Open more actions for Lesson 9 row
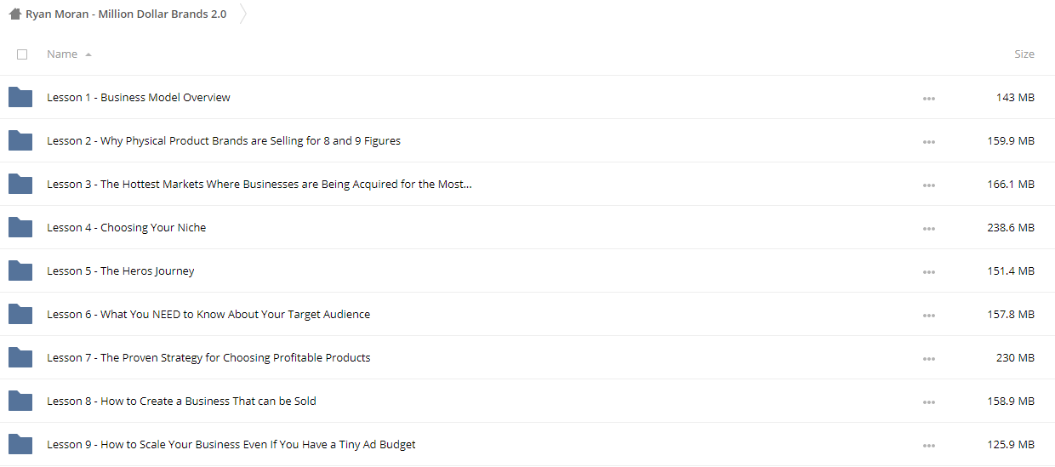This screenshot has width=1055, height=467. pos(928,446)
